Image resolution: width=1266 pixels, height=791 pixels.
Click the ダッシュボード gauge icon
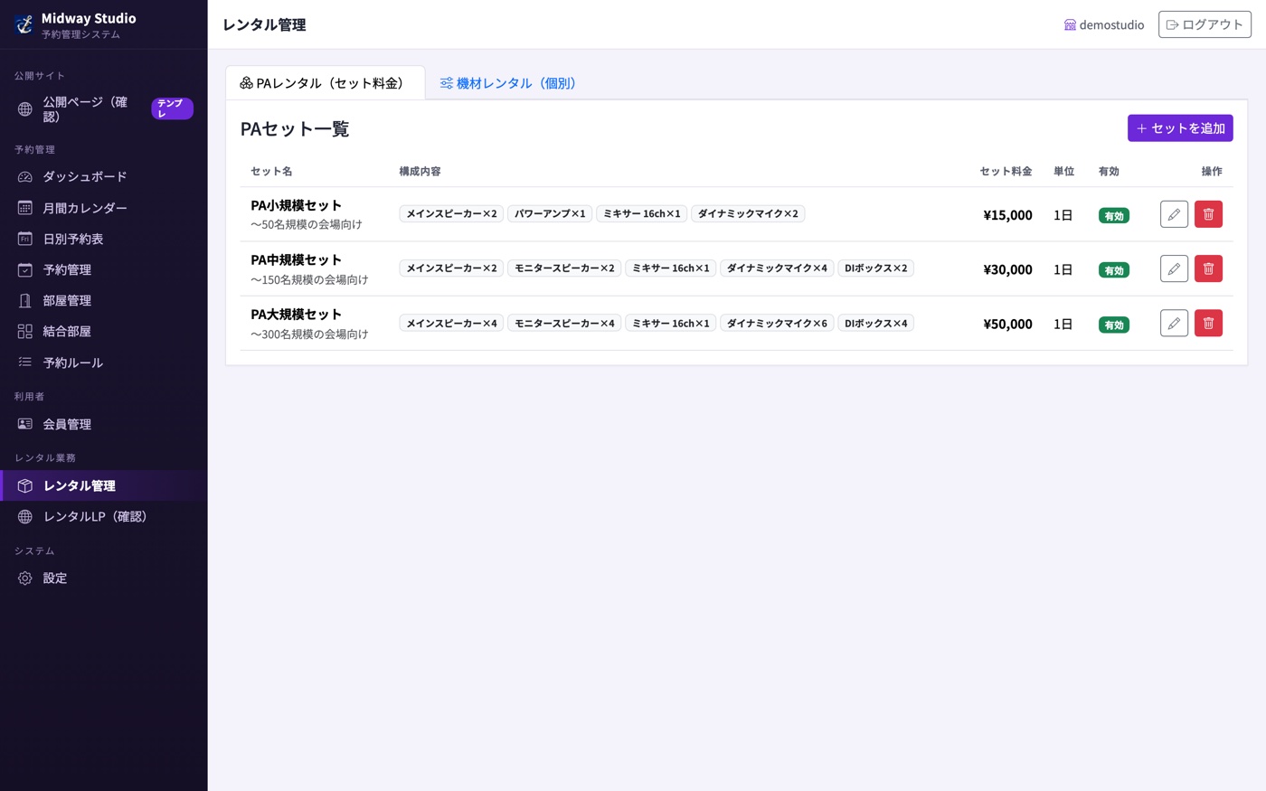pos(25,177)
